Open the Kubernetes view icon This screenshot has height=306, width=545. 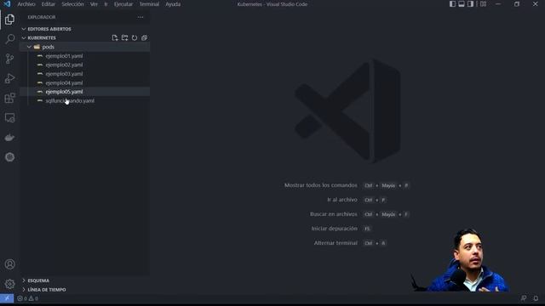click(x=9, y=157)
